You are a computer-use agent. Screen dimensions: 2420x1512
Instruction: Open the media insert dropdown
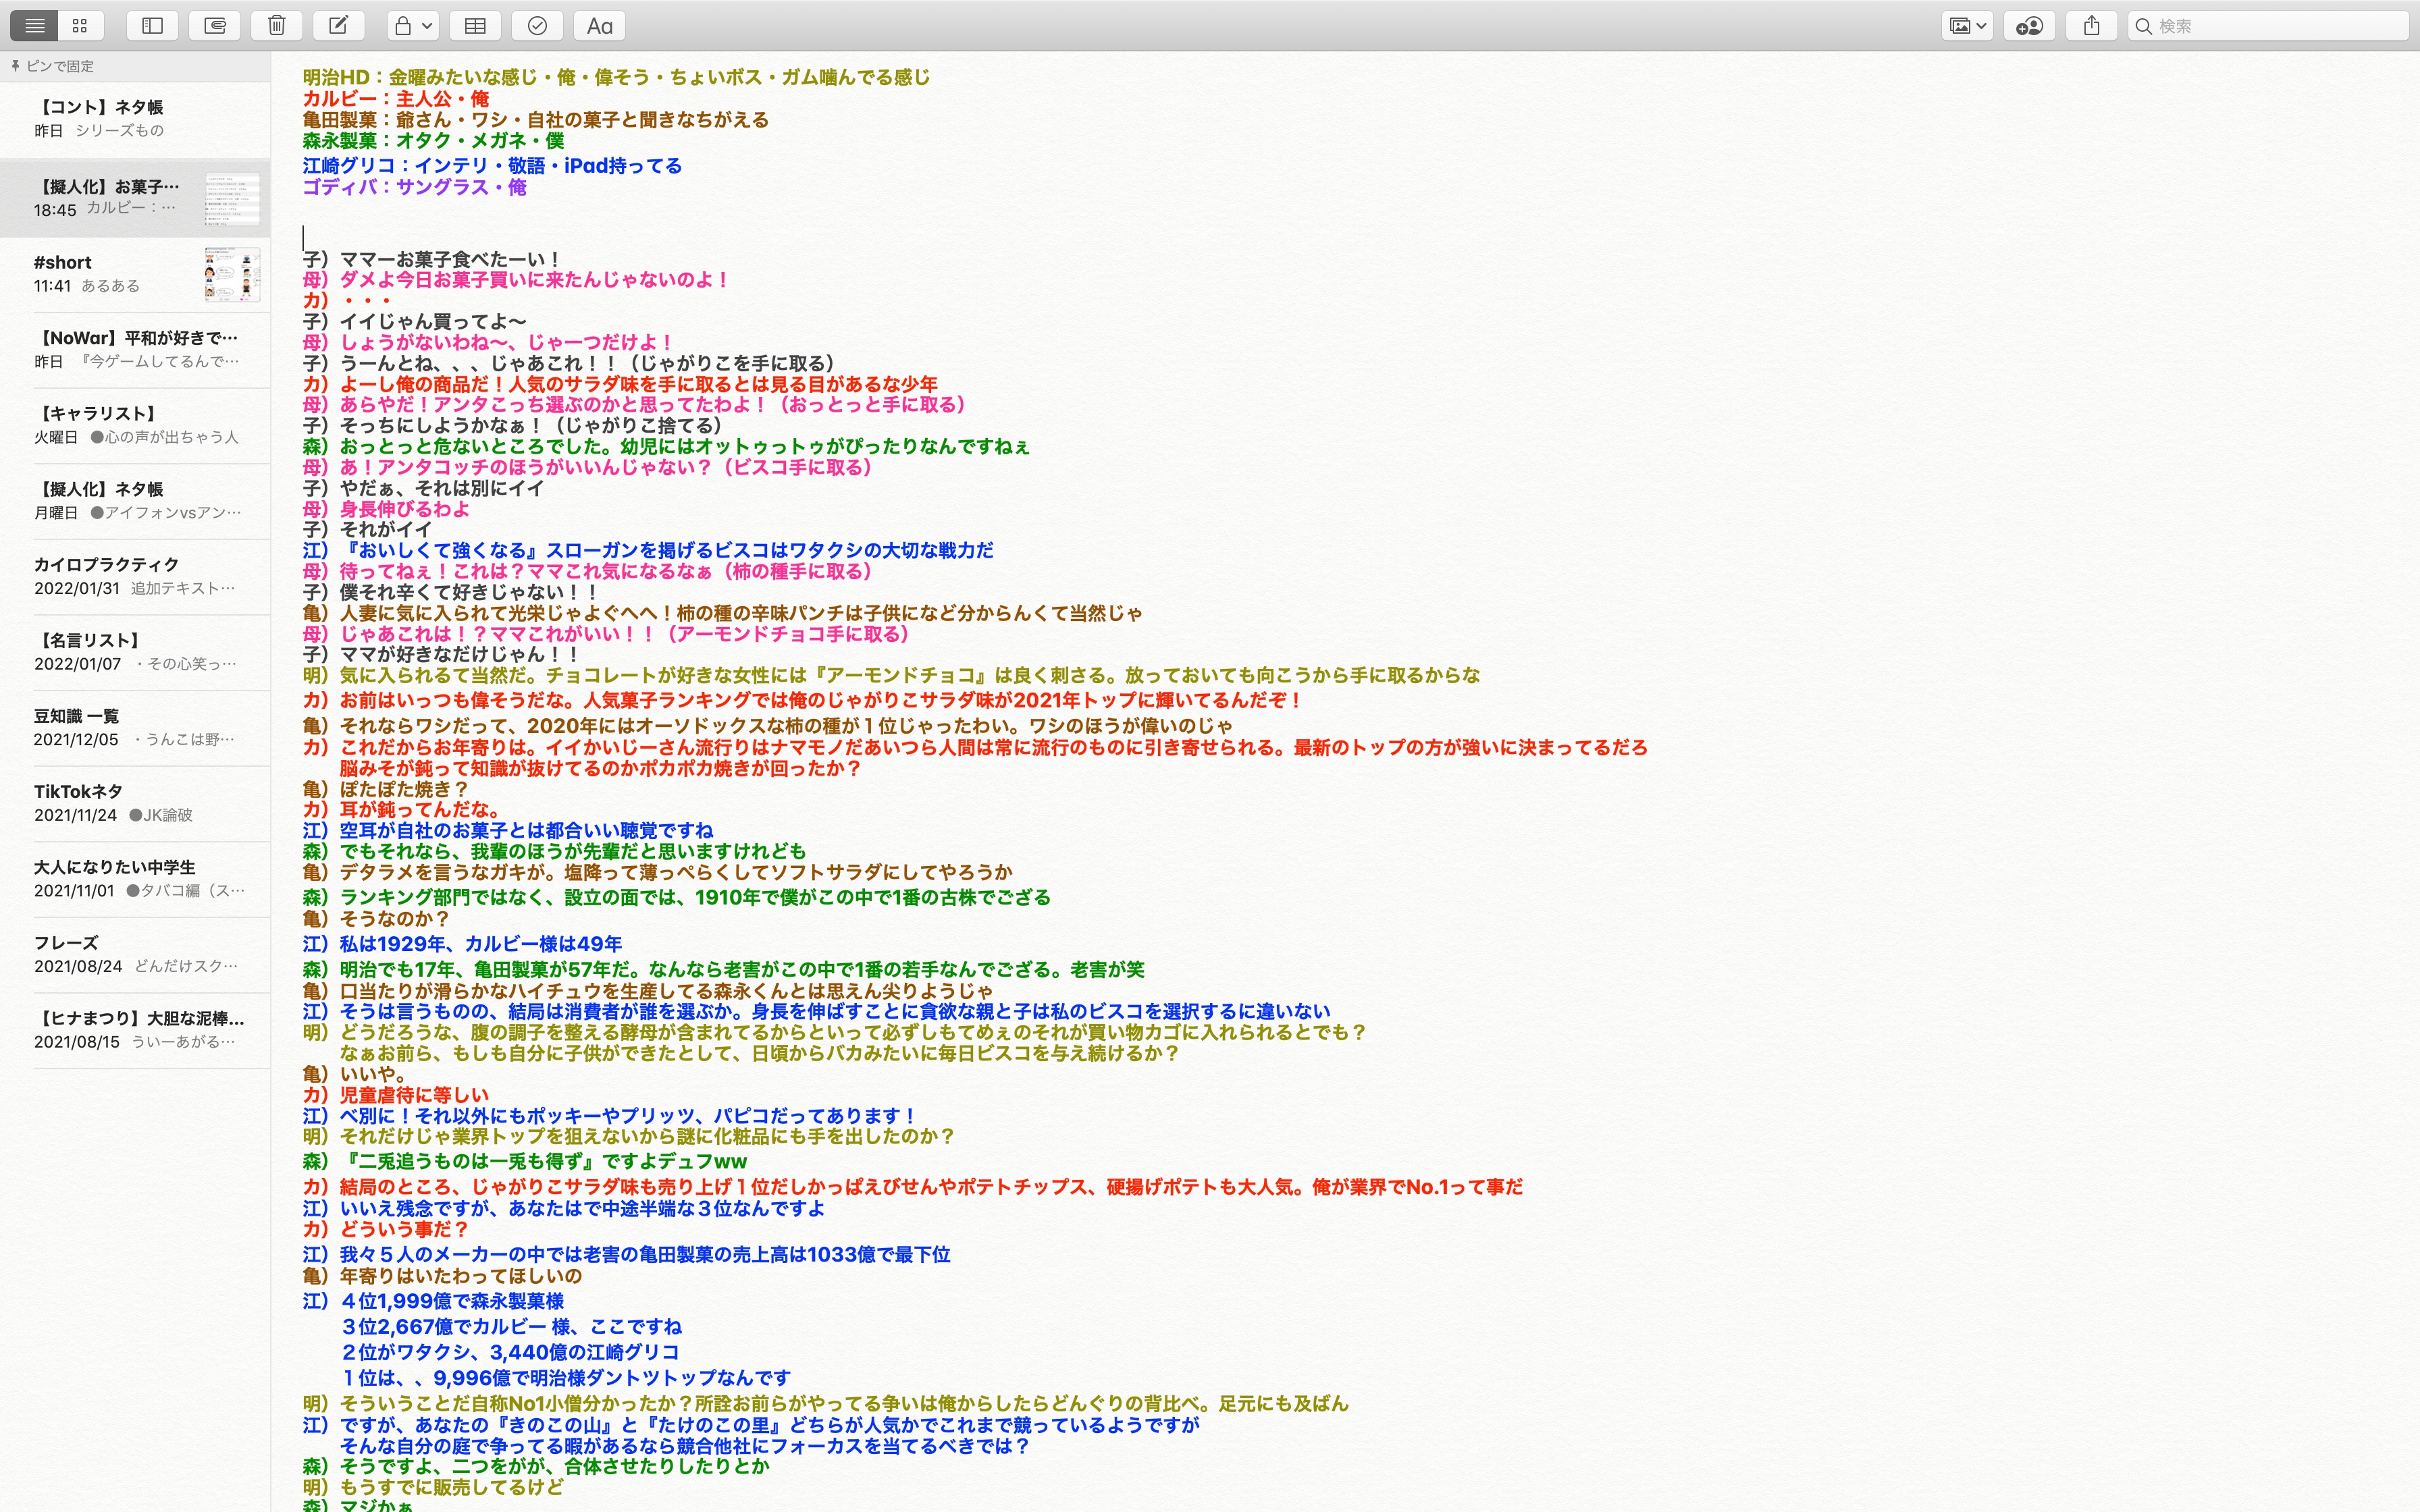pyautogui.click(x=1967, y=26)
